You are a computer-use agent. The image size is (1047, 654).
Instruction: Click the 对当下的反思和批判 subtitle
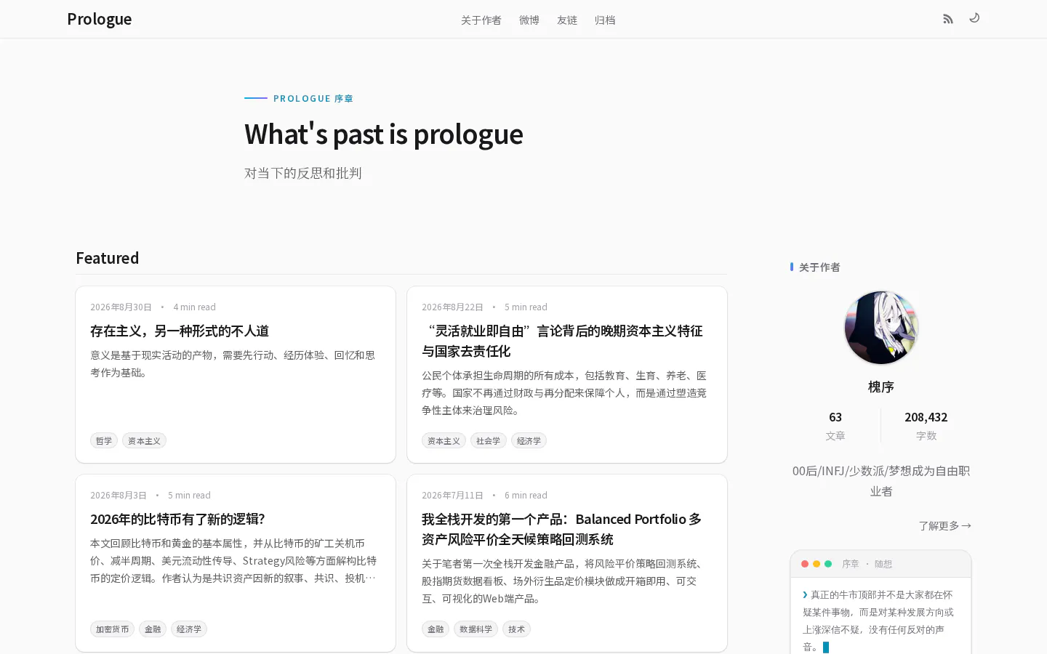[303, 173]
